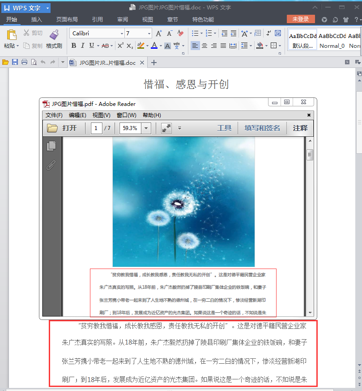The width and height of the screenshot is (362, 391).
Task: Undo the last action
Action: (43, 62)
